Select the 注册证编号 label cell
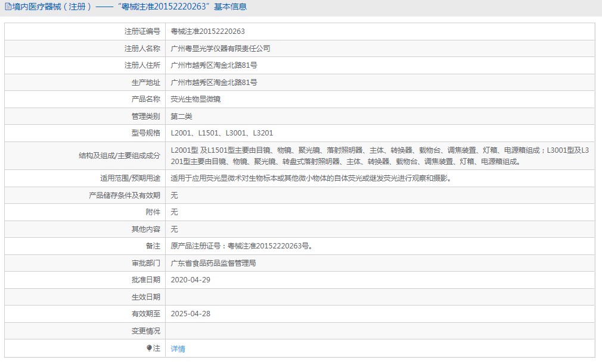This screenshot has height=362, width=602. coord(142,32)
